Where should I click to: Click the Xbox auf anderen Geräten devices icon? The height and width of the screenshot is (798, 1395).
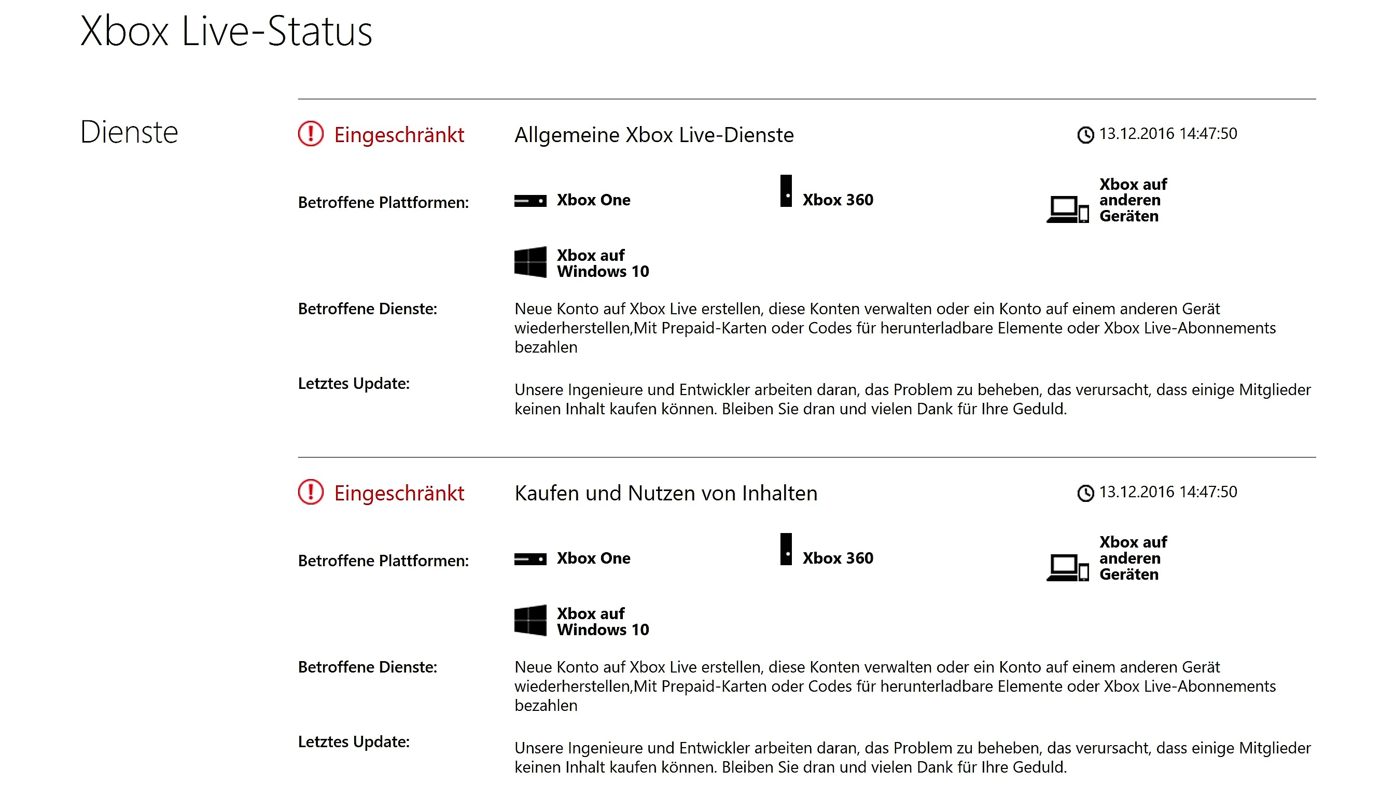click(x=1068, y=211)
